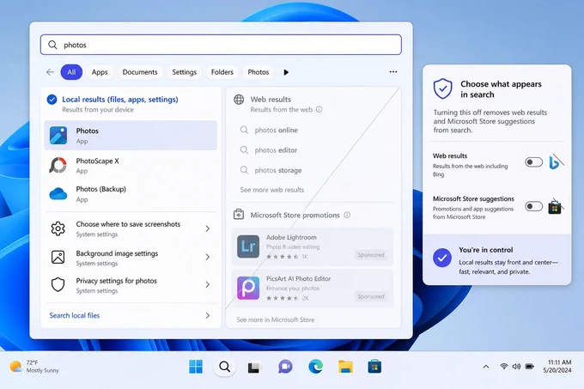The width and height of the screenshot is (584, 389).
Task: Open File Explorer from the taskbar
Action: (345, 367)
